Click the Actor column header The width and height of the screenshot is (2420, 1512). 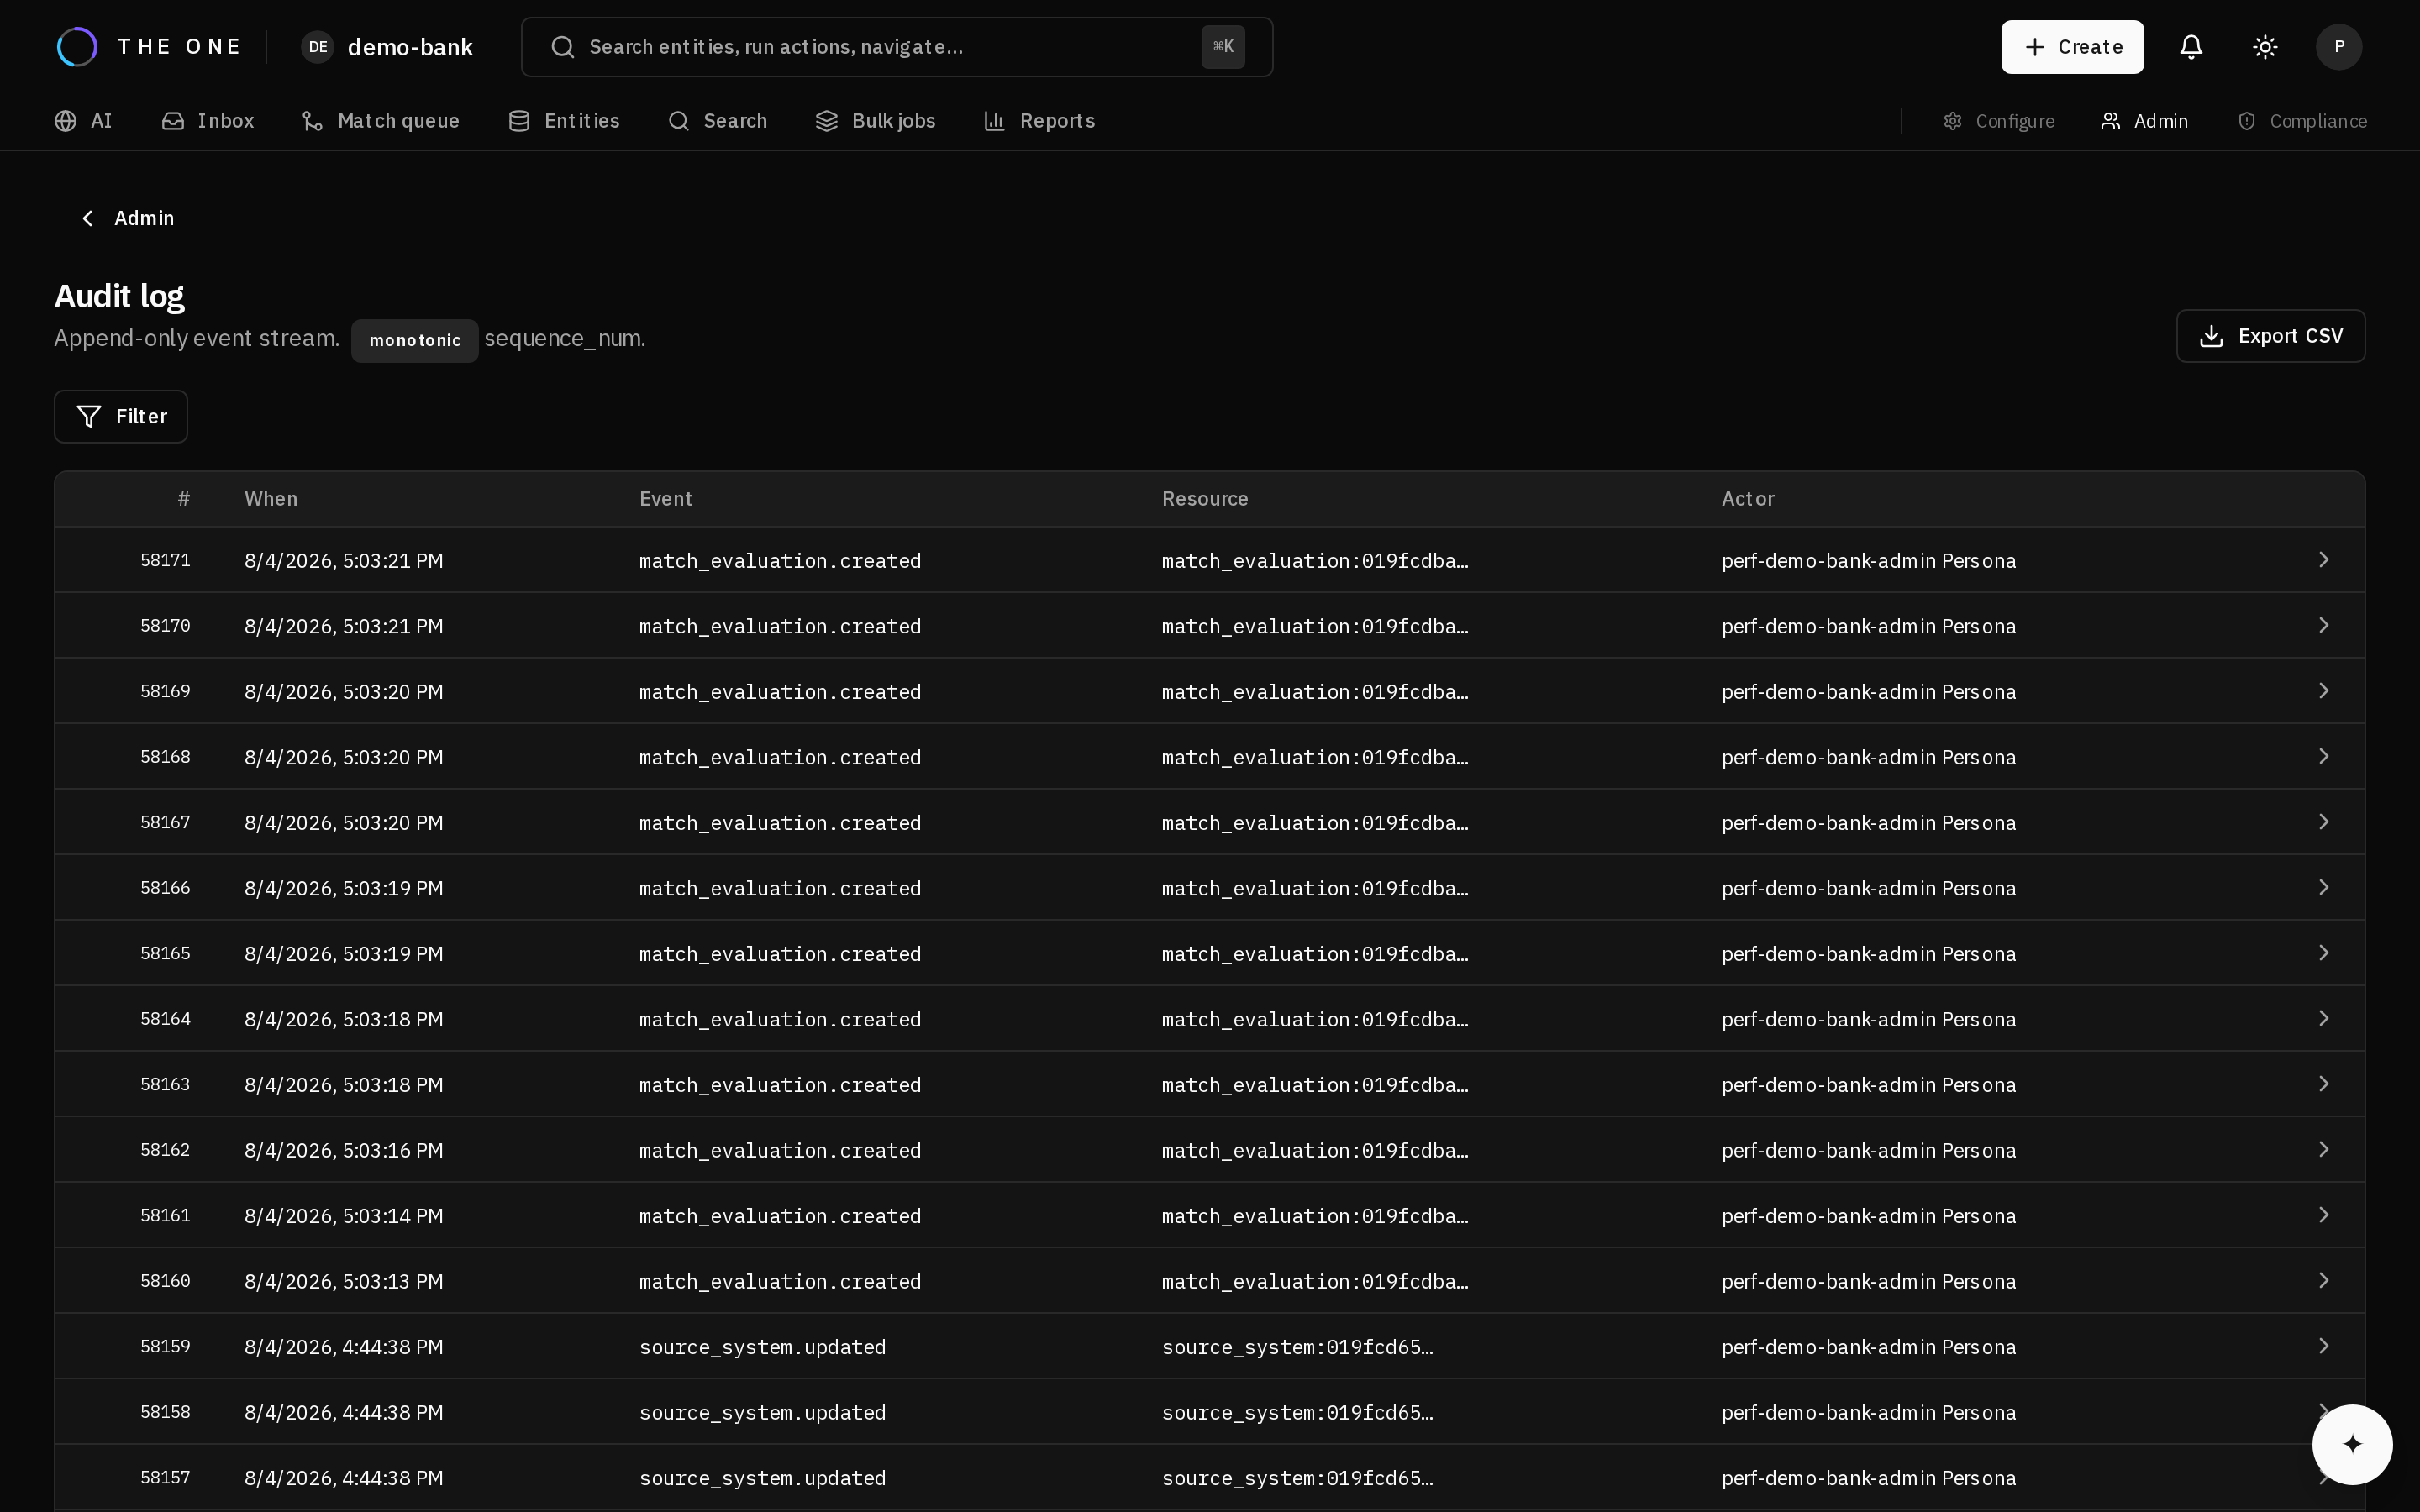[1748, 499]
